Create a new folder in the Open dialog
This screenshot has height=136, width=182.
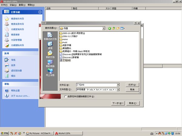tap(118, 28)
